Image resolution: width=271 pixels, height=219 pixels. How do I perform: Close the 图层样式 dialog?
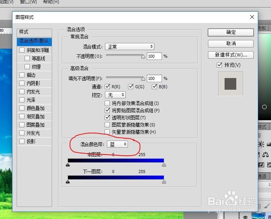point(252,17)
